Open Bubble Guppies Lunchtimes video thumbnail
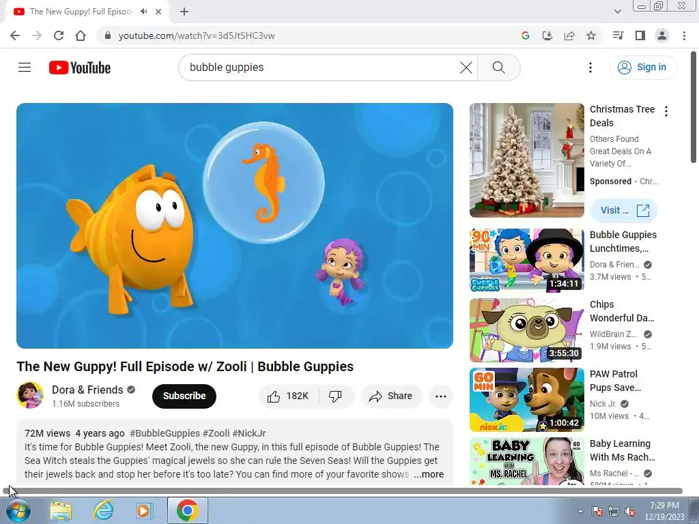This screenshot has height=524, width=699. (526, 260)
